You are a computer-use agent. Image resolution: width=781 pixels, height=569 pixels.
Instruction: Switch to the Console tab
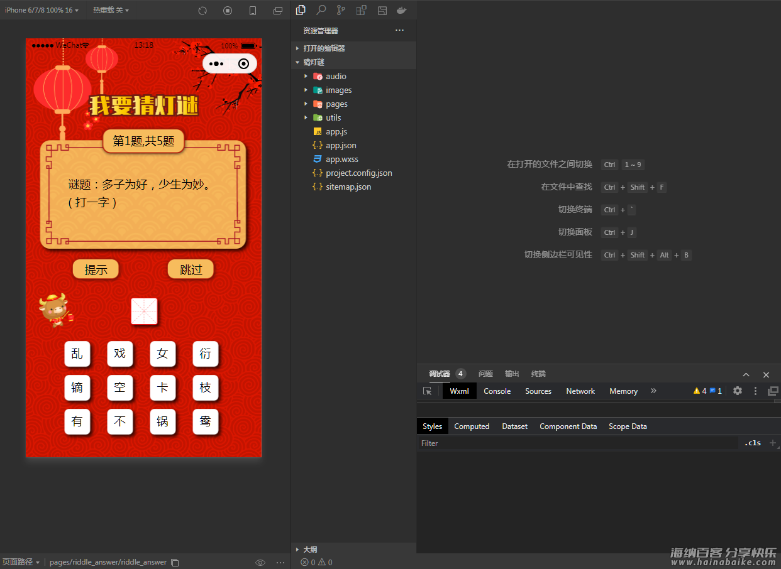(x=497, y=391)
